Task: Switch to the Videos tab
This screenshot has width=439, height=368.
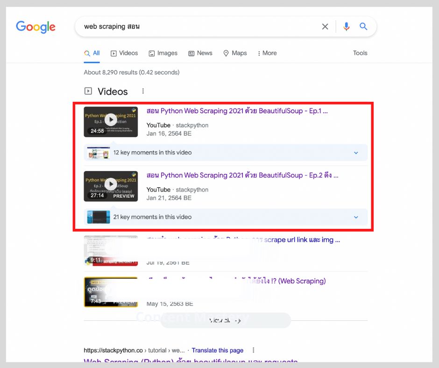Action: point(124,53)
